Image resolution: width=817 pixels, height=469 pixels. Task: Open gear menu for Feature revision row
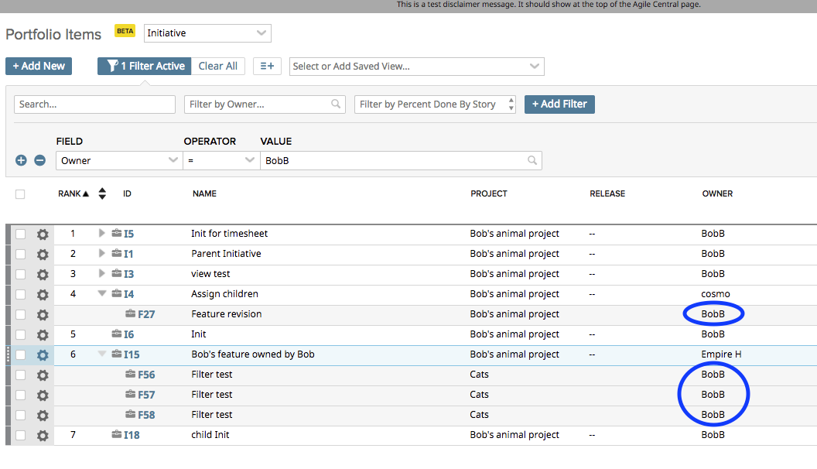(x=43, y=314)
